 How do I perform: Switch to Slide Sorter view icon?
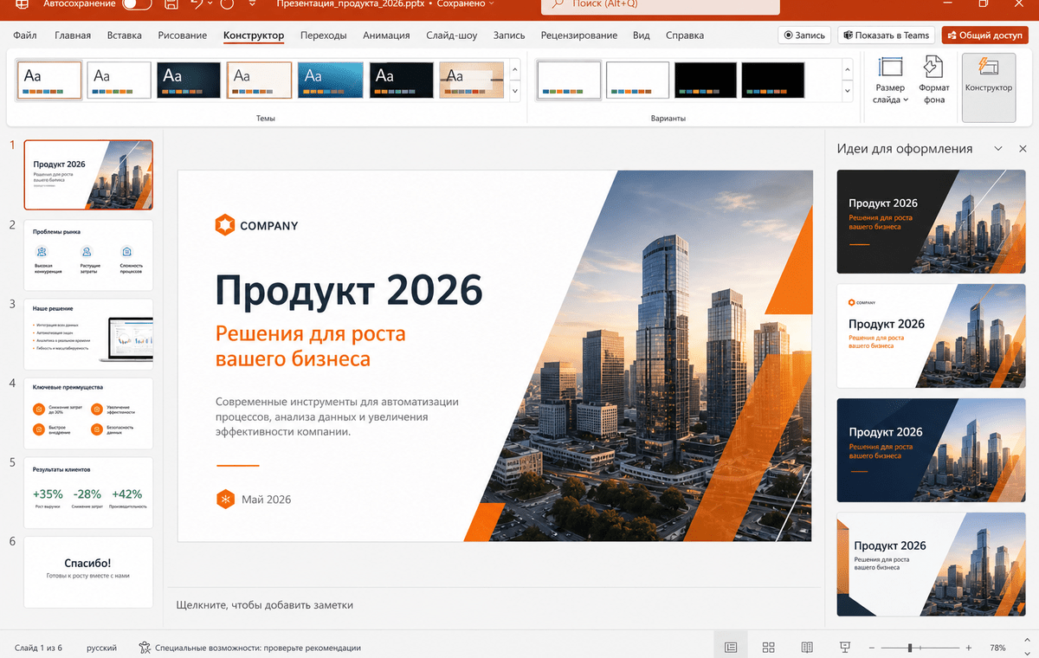click(x=768, y=648)
